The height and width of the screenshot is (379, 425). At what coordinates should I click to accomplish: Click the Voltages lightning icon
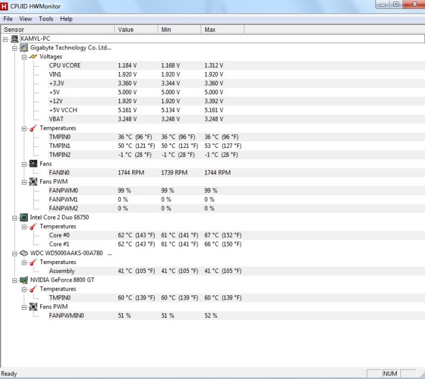coord(33,57)
